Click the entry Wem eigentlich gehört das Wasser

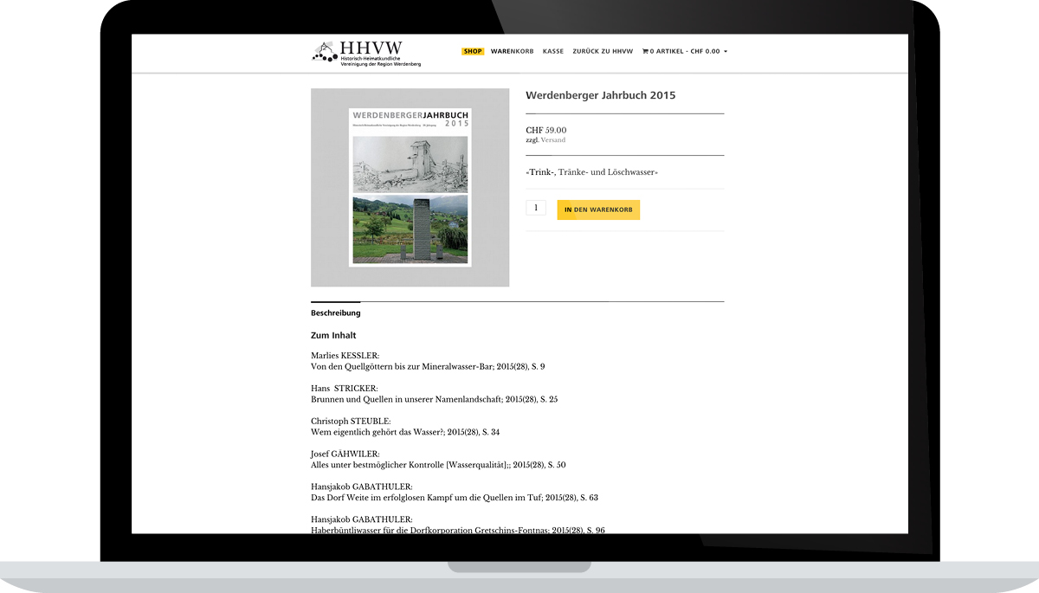tap(405, 432)
